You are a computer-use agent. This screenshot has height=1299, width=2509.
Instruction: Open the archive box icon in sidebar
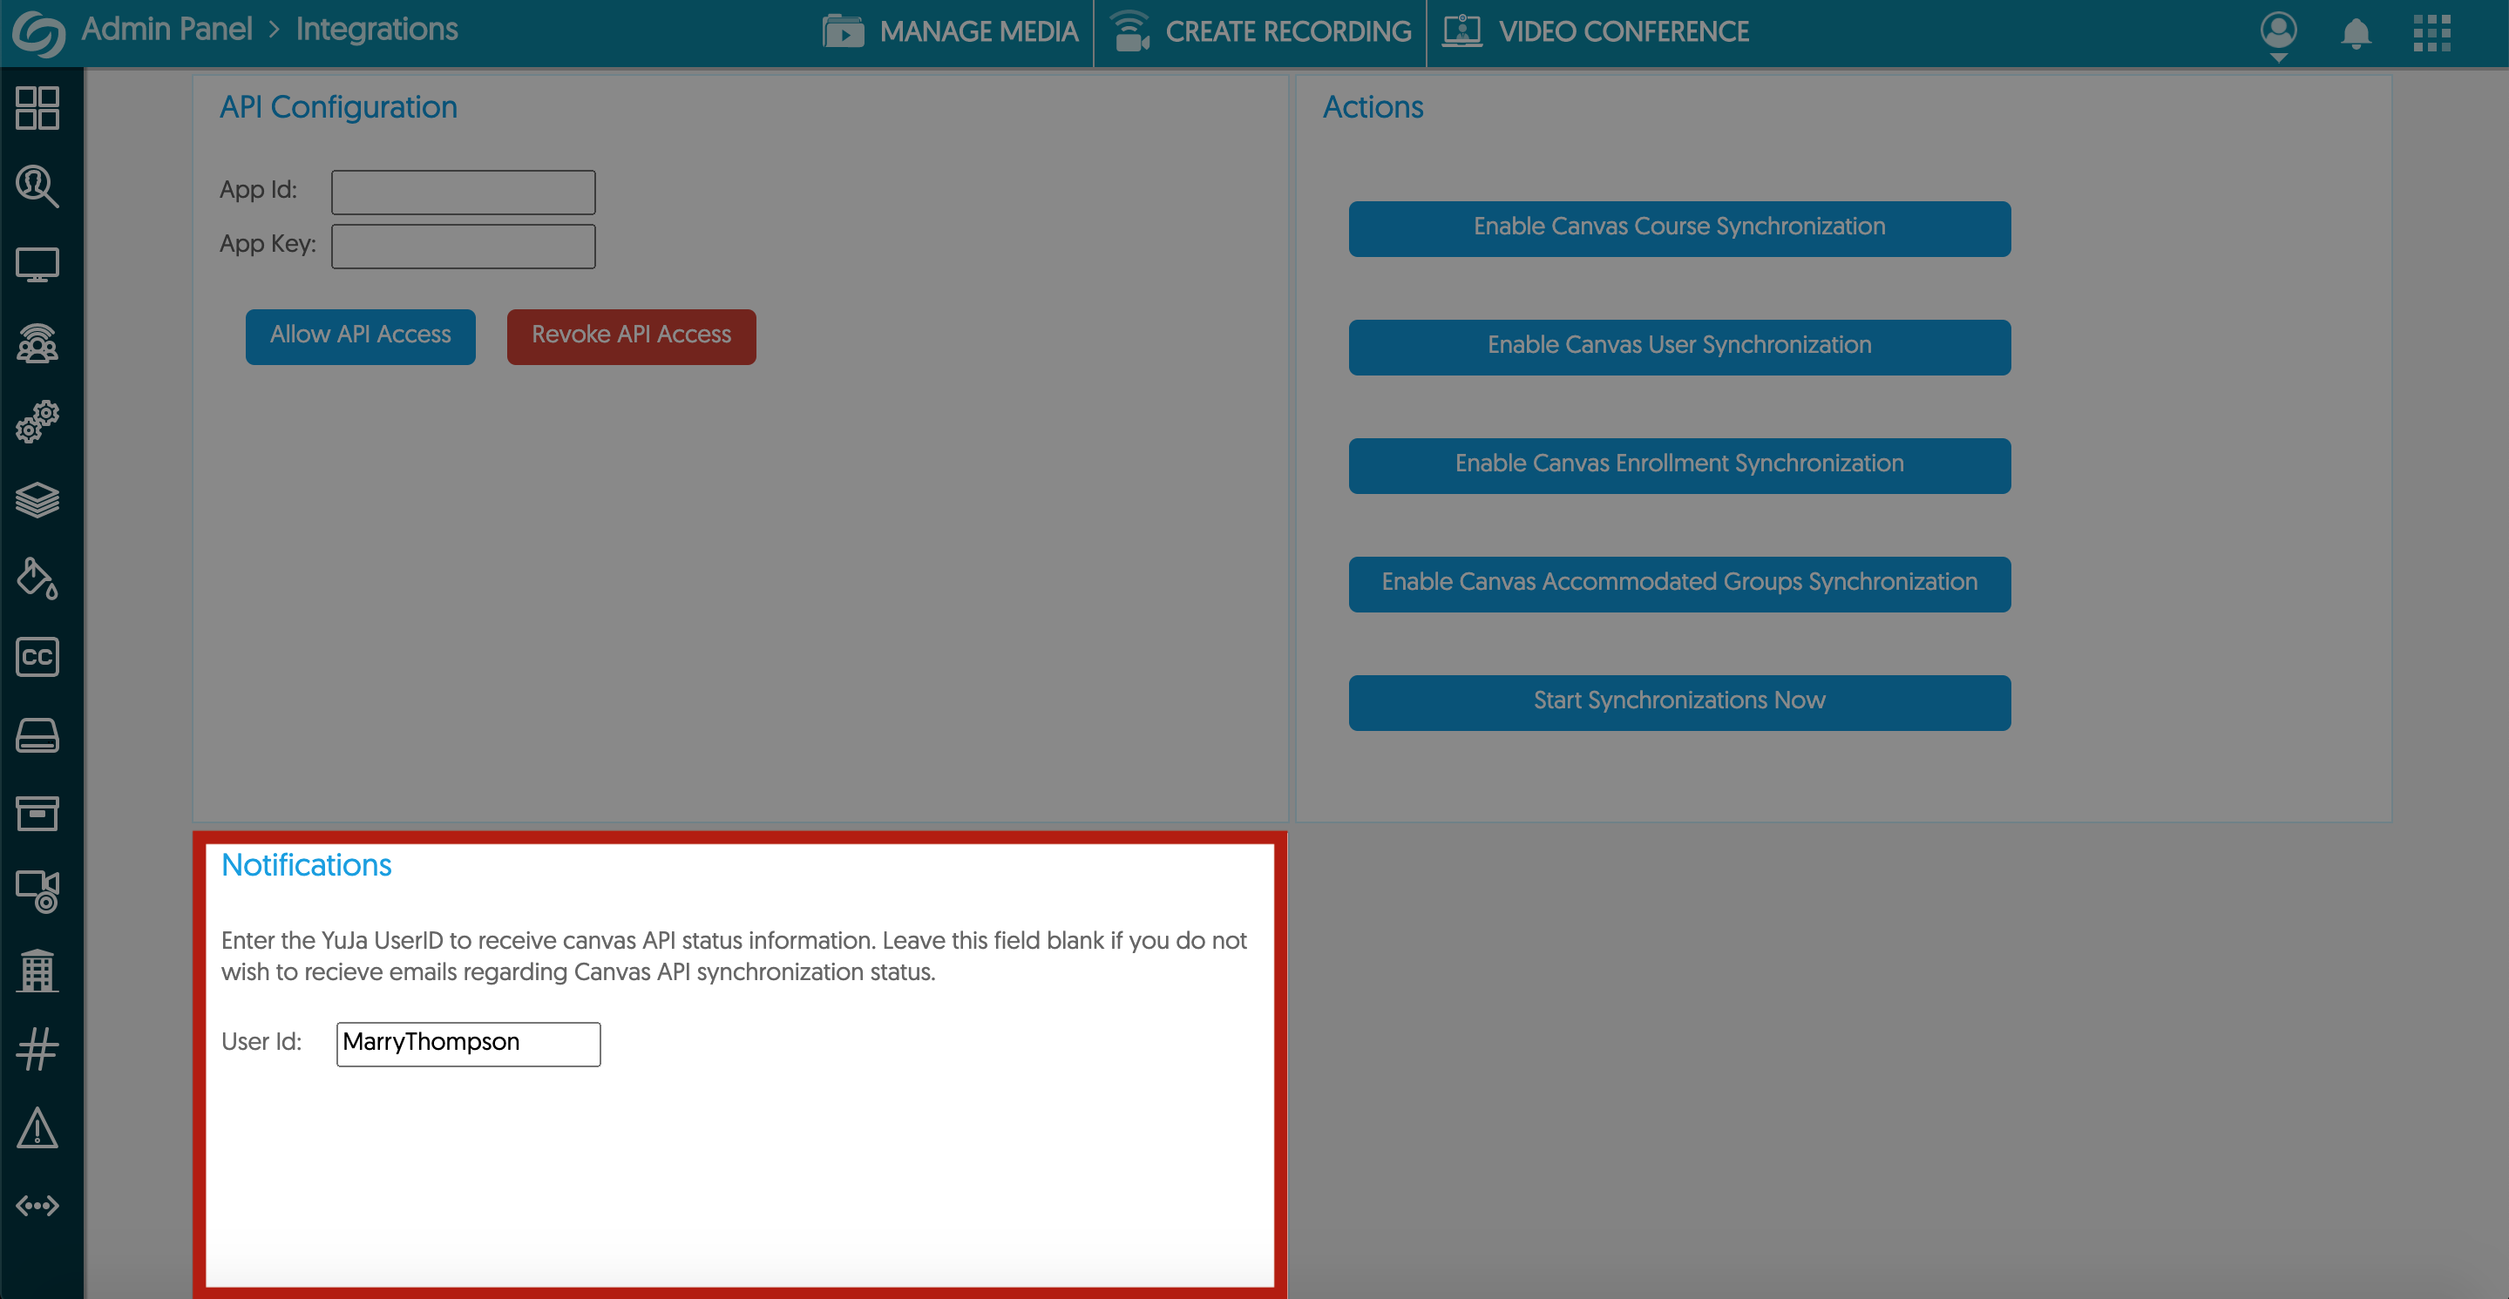click(37, 813)
